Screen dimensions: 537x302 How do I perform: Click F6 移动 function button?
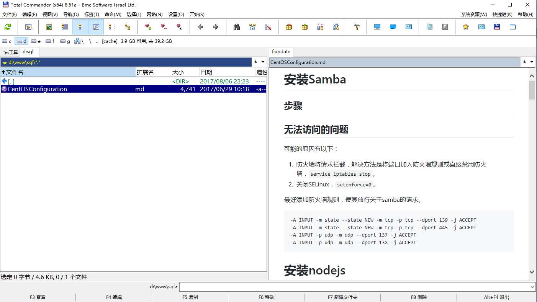click(266, 297)
